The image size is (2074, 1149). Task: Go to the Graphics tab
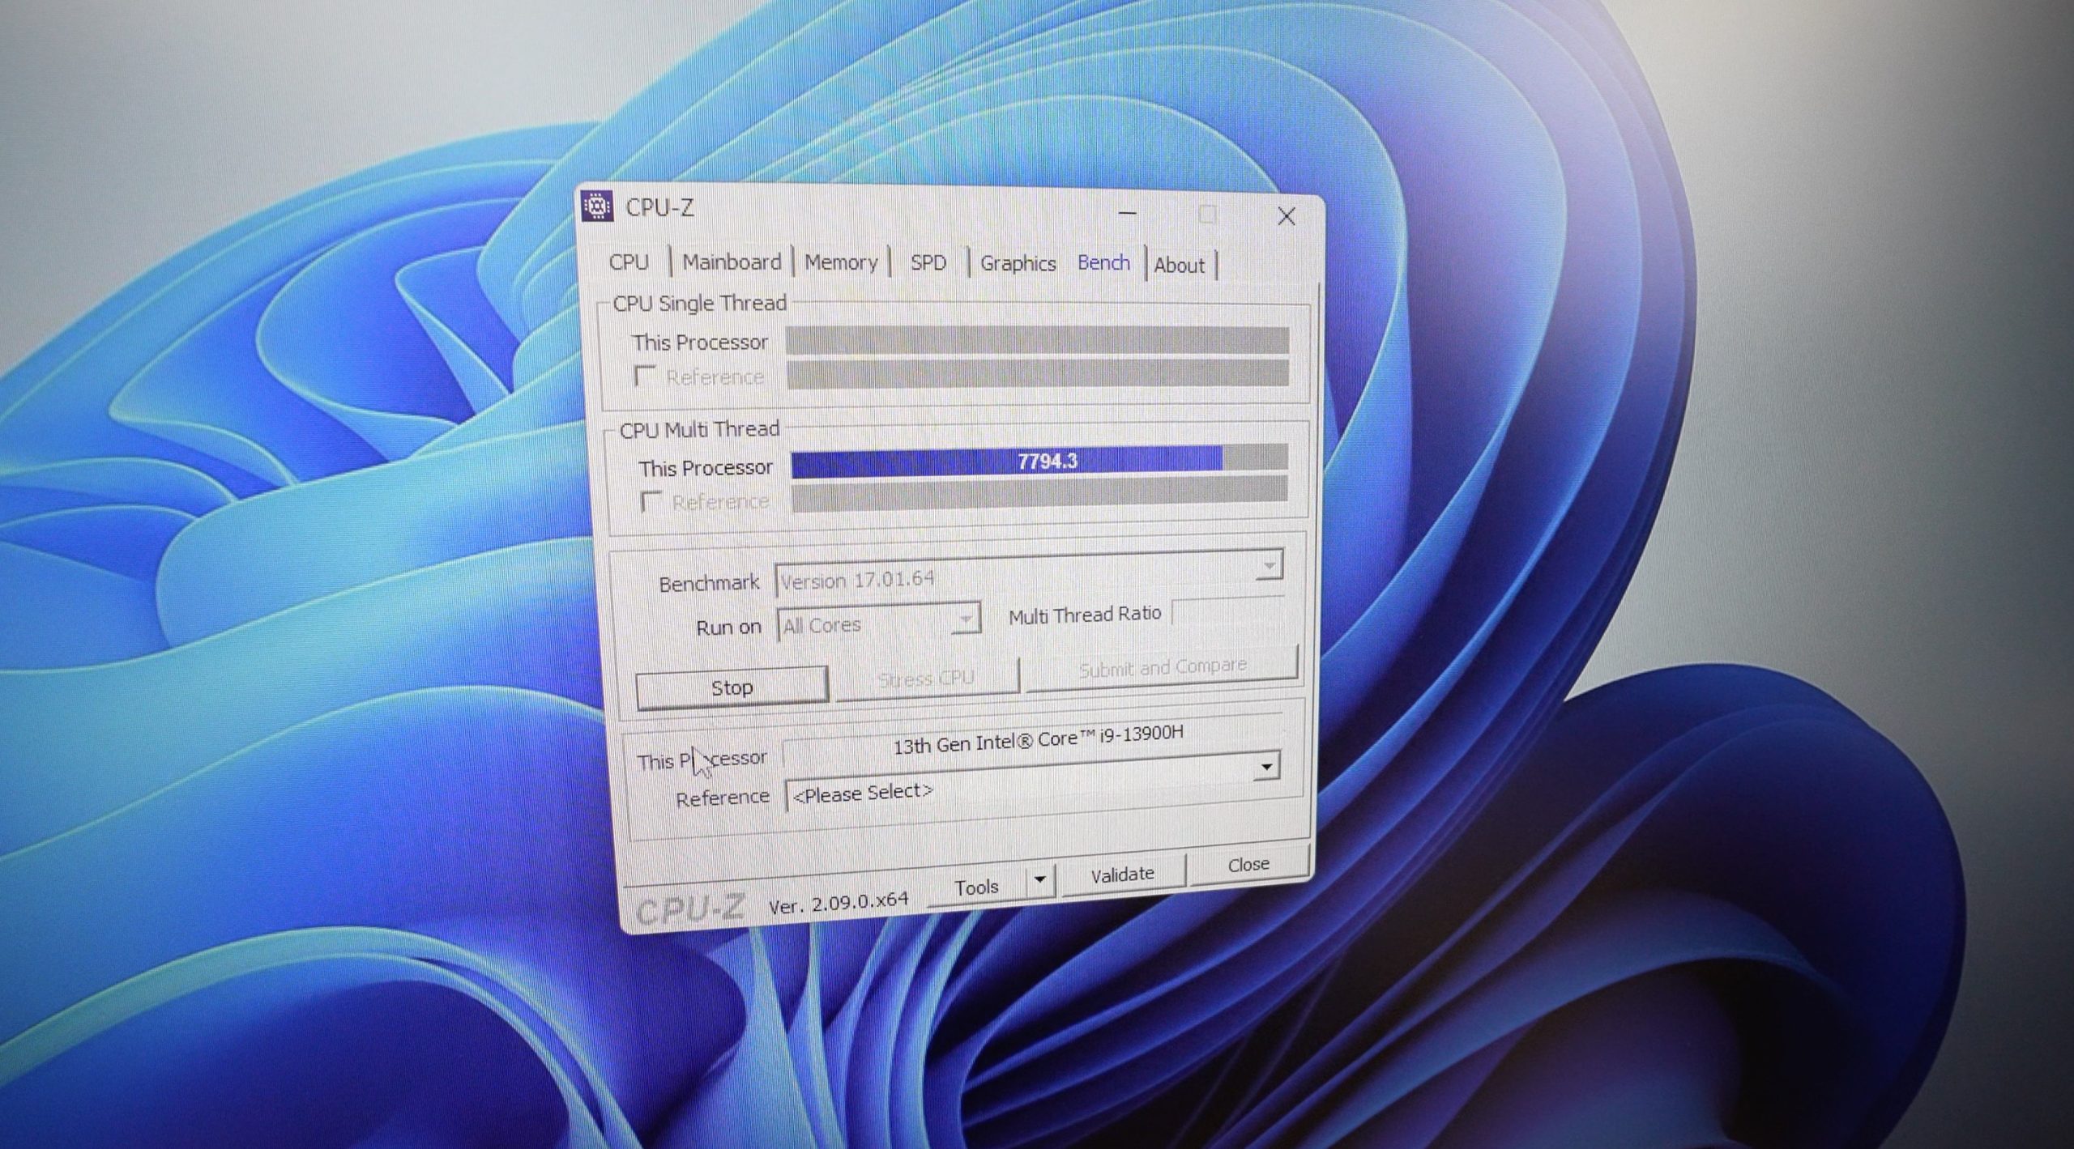pyautogui.click(x=1018, y=263)
